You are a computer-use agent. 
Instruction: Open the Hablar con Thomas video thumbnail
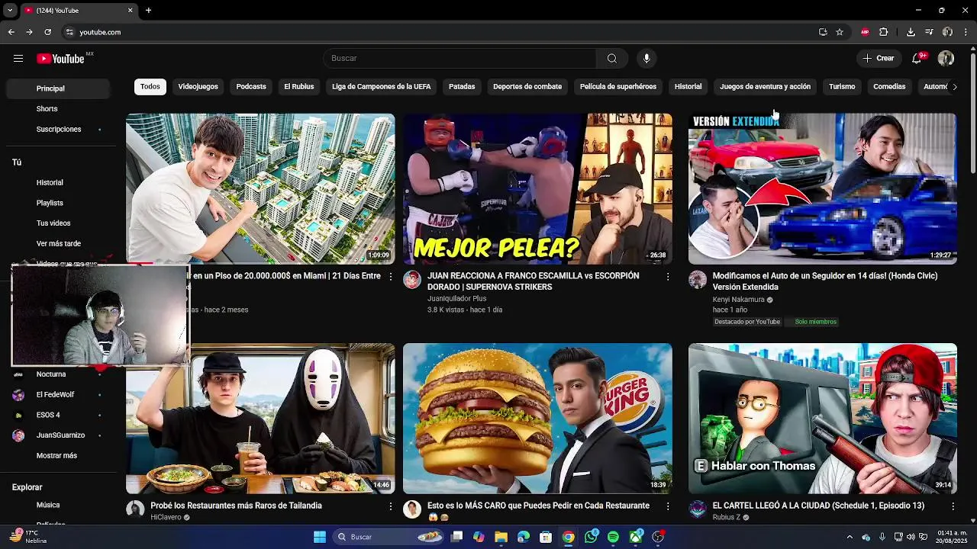(x=822, y=419)
